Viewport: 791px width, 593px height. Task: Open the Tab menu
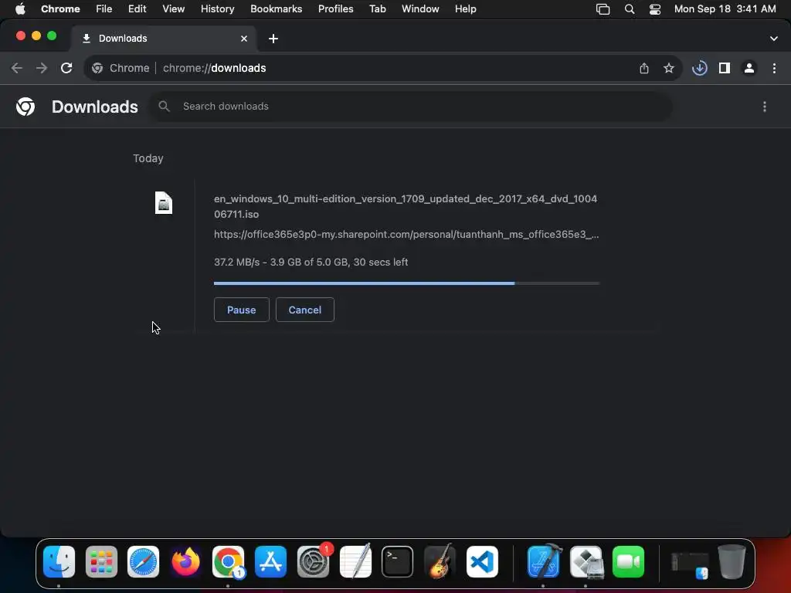tap(377, 9)
